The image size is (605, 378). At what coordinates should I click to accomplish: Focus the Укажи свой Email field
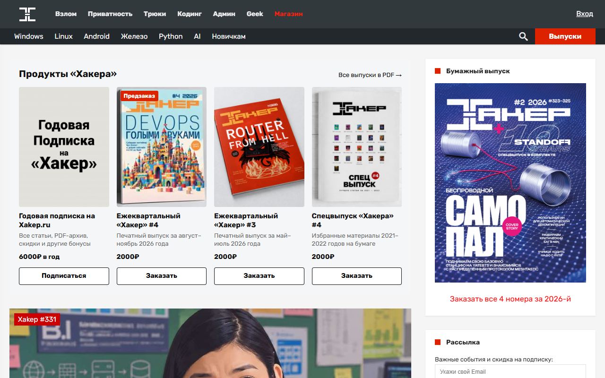pos(510,371)
